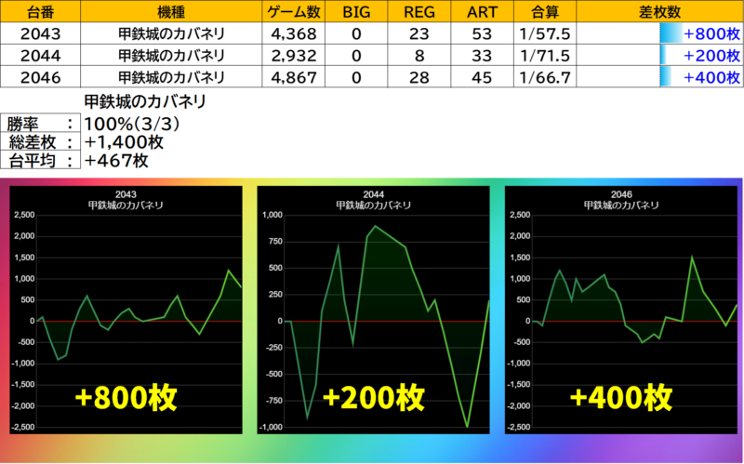Image resolution: width=744 pixels, height=464 pixels.
Task: Open the 2046 slump graph
Action: click(x=621, y=310)
